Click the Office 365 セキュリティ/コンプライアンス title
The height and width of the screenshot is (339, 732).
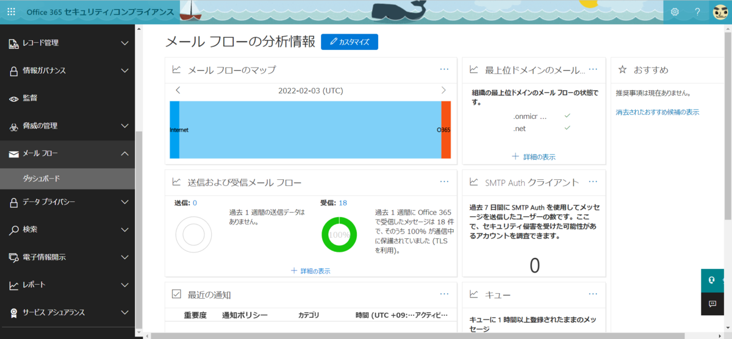[99, 12]
